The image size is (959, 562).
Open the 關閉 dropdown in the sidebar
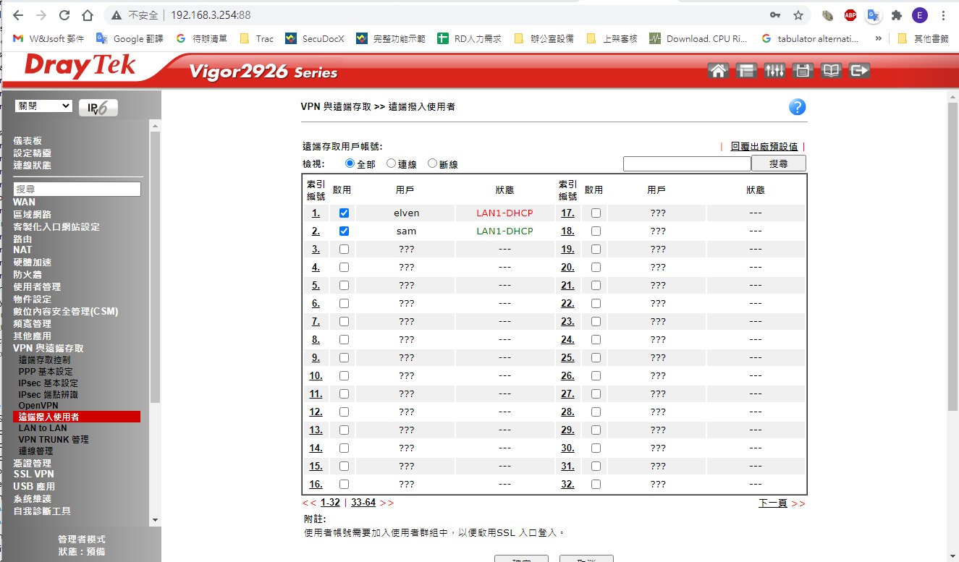43,106
